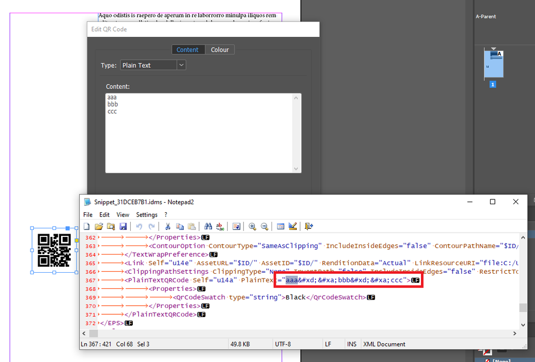Open the Settings menu in Notepad2

pyautogui.click(x=147, y=214)
